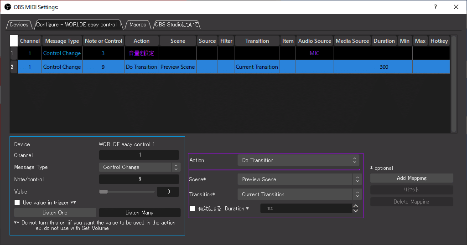Open the Configure - WORLDE easy control 1 tab

pyautogui.click(x=78, y=25)
